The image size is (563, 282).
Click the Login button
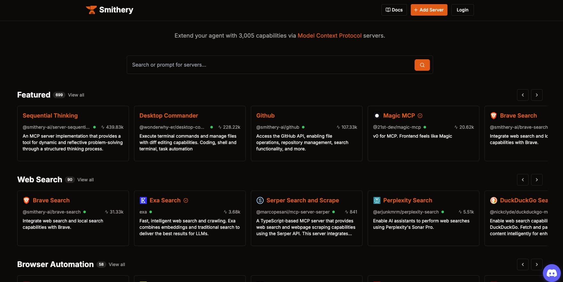pyautogui.click(x=462, y=10)
